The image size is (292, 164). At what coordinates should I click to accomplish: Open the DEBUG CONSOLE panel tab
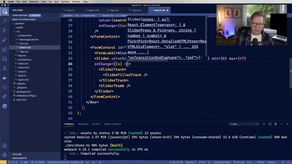(x=112, y=124)
